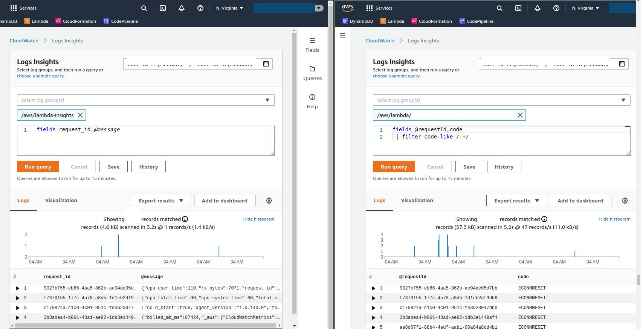Screen dimensions: 641x329
Task: Open Help side panel
Action: pyautogui.click(x=312, y=102)
